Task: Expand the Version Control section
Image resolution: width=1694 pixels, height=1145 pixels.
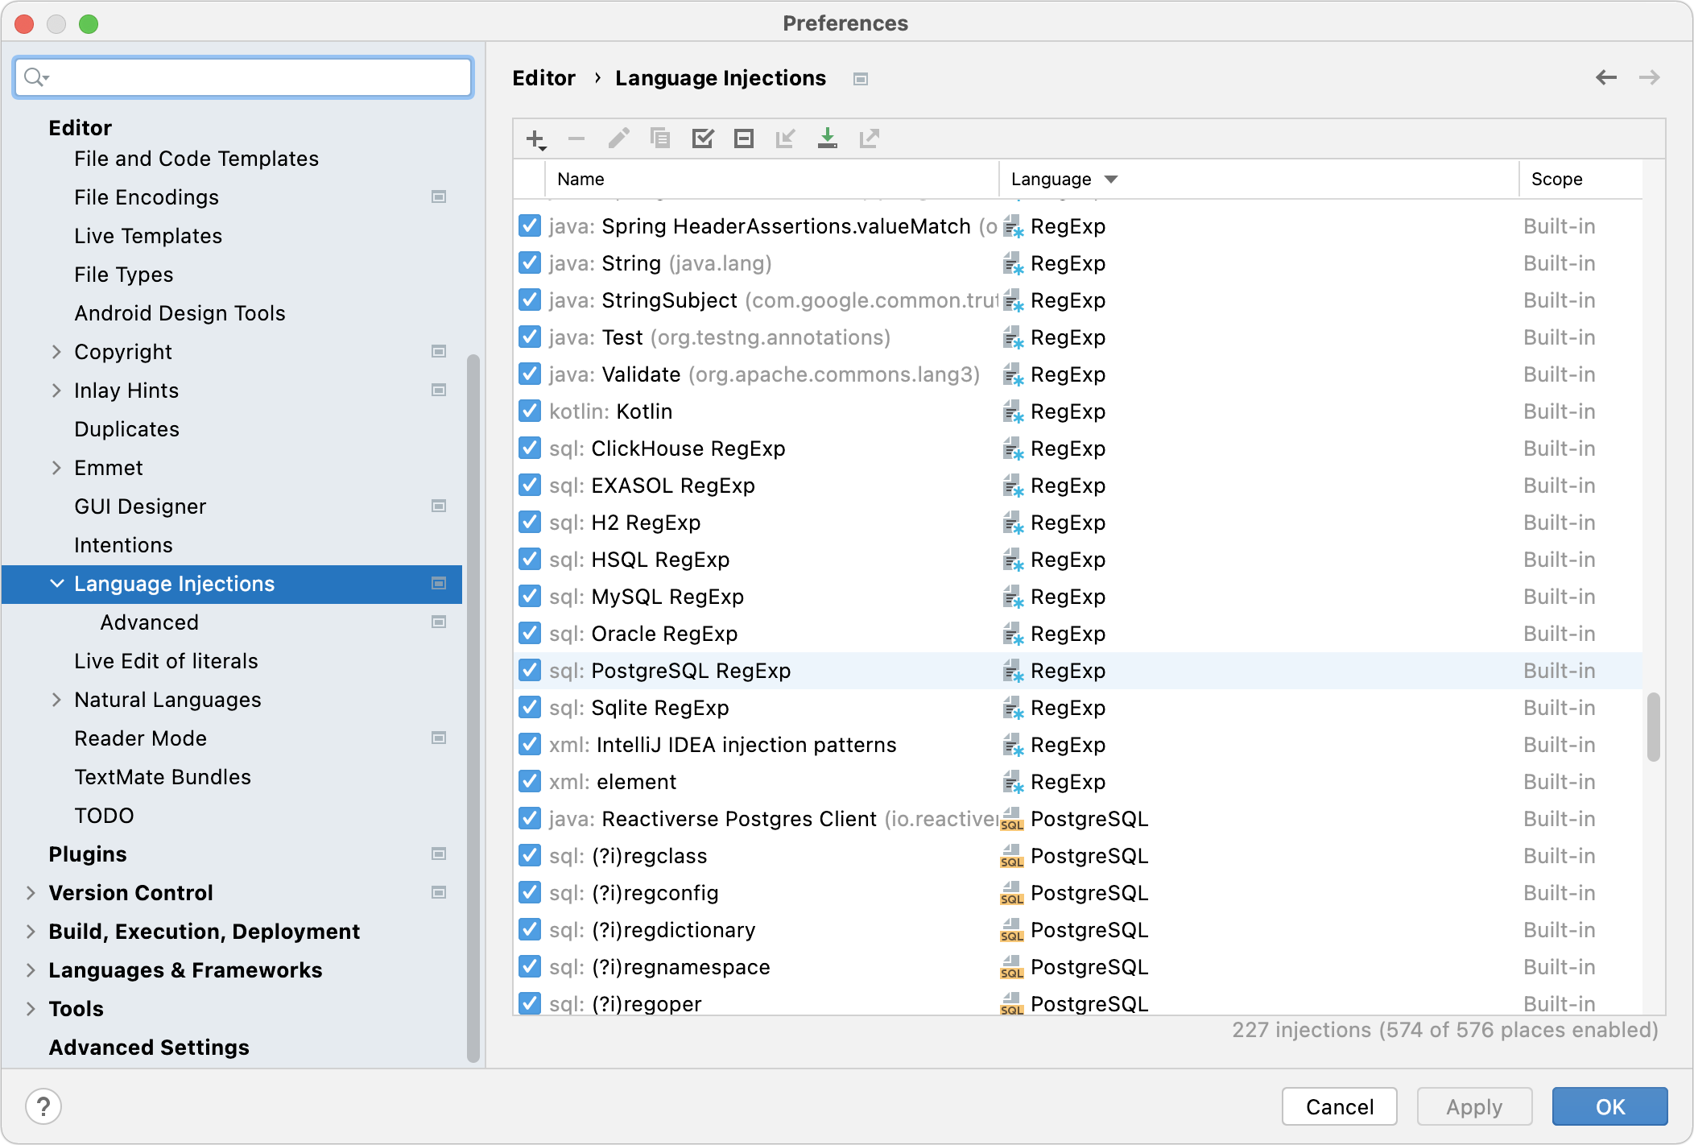Action: point(31,892)
